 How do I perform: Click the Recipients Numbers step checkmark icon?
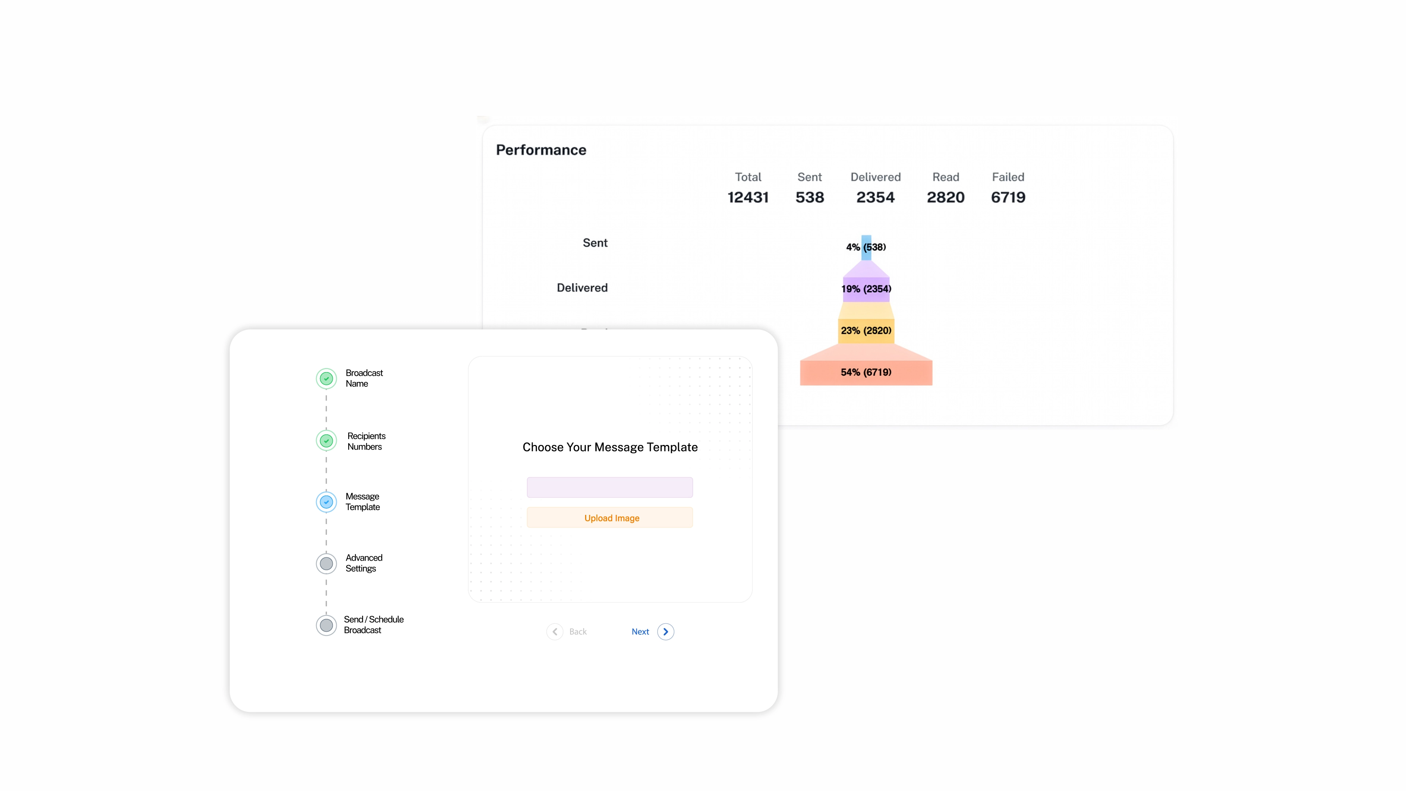point(326,441)
